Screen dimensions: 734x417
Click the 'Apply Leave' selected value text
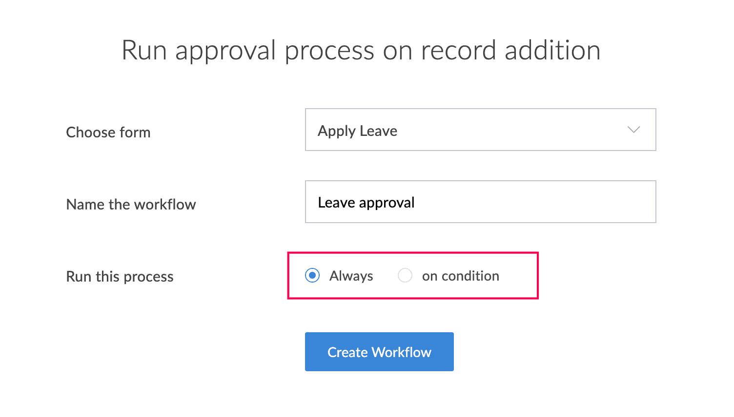357,131
